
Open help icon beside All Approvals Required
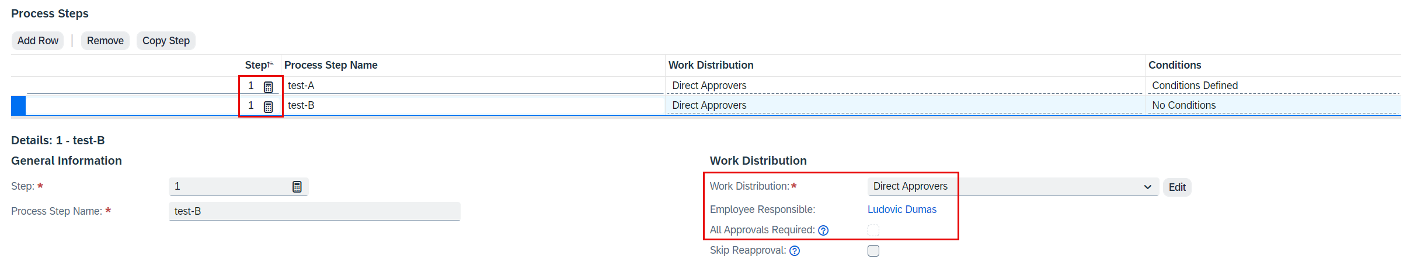[x=823, y=230]
